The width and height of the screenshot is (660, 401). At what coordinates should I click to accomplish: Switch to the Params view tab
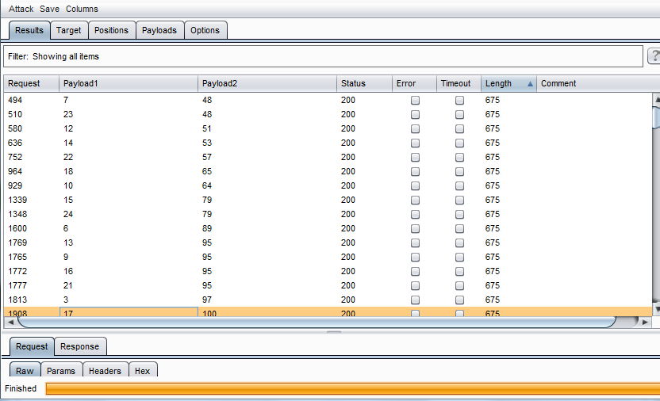pyautogui.click(x=61, y=370)
